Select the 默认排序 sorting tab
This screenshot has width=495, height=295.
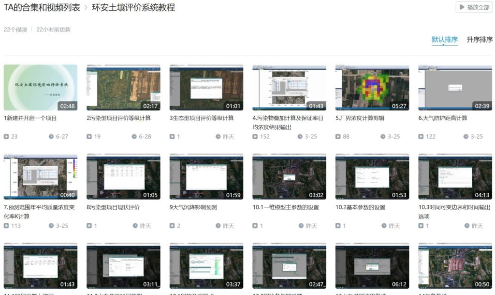pyautogui.click(x=444, y=40)
